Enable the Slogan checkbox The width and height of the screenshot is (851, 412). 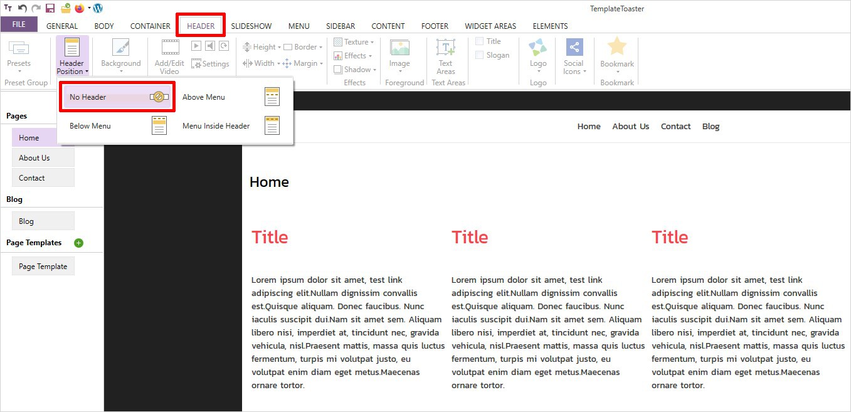pyautogui.click(x=480, y=55)
